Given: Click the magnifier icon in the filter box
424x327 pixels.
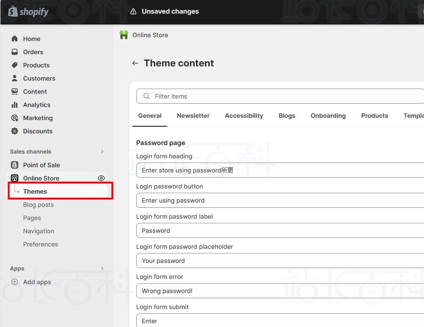Looking at the screenshot, I should (147, 96).
